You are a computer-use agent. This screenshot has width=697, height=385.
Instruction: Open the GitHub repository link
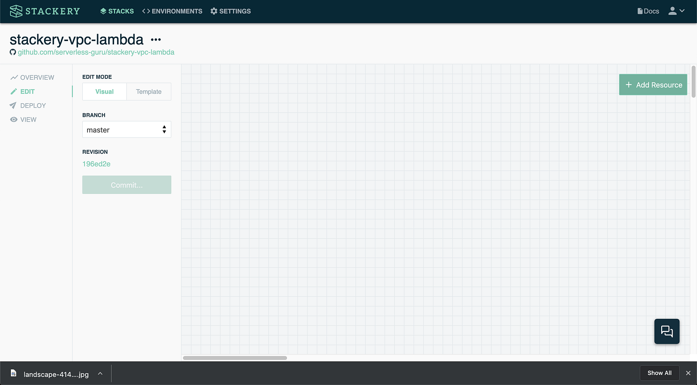coord(96,52)
